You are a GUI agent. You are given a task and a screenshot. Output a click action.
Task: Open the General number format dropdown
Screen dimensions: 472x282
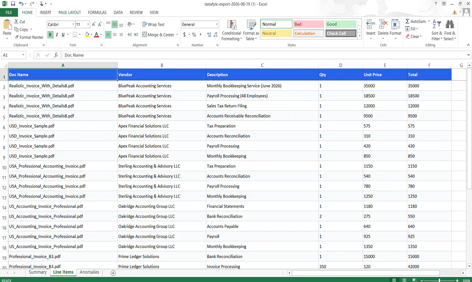coord(217,24)
